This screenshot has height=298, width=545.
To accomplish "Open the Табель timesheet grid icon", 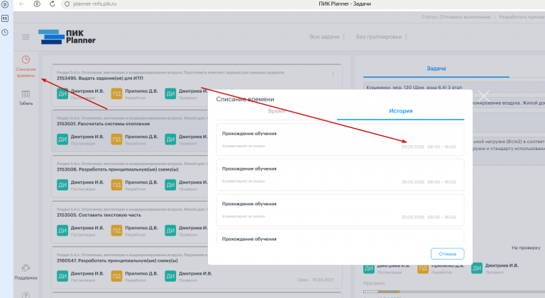I will click(26, 94).
